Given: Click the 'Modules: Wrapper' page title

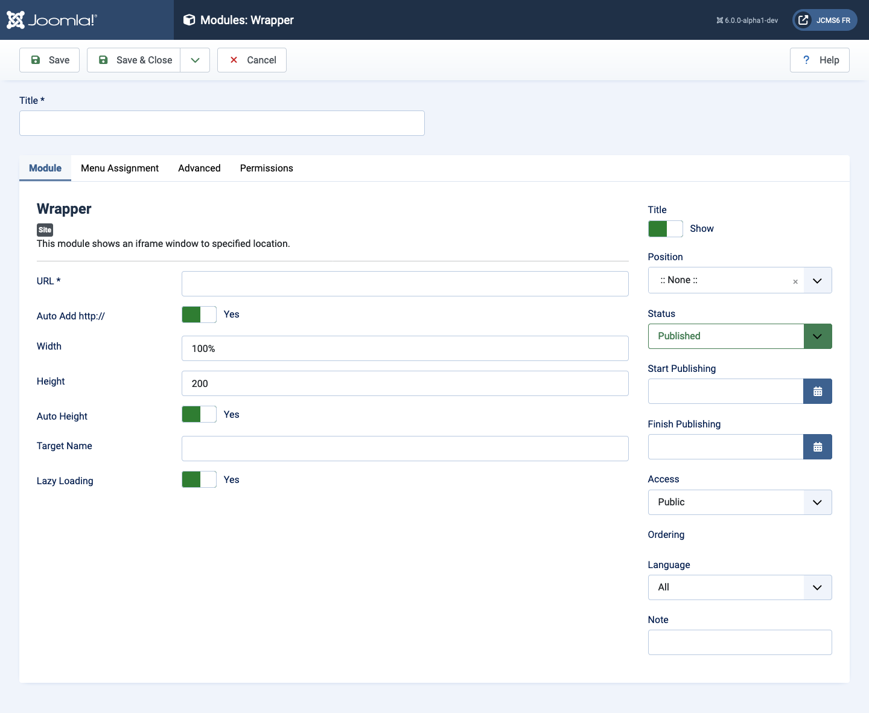Looking at the screenshot, I should [x=247, y=20].
